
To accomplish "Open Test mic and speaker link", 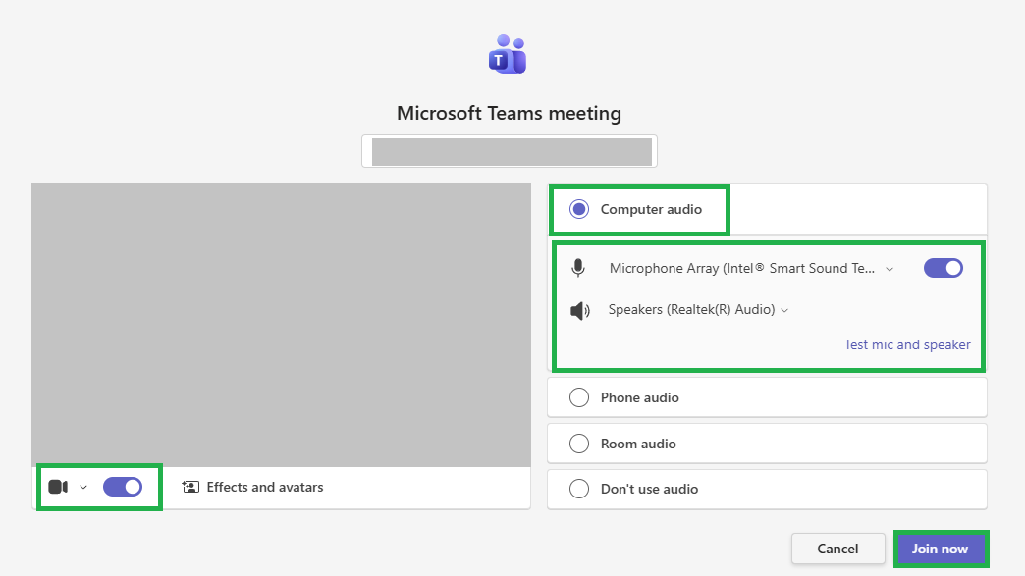I will pos(906,344).
